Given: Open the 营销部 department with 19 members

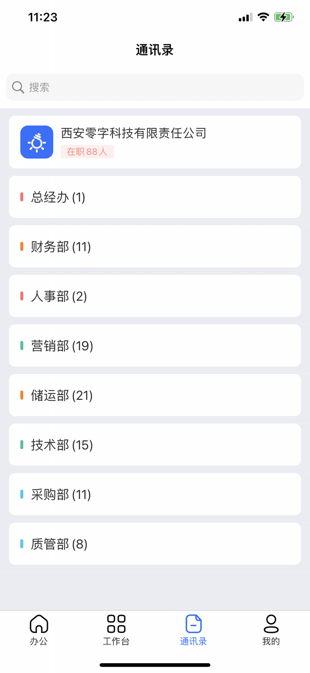Looking at the screenshot, I should coord(155,345).
